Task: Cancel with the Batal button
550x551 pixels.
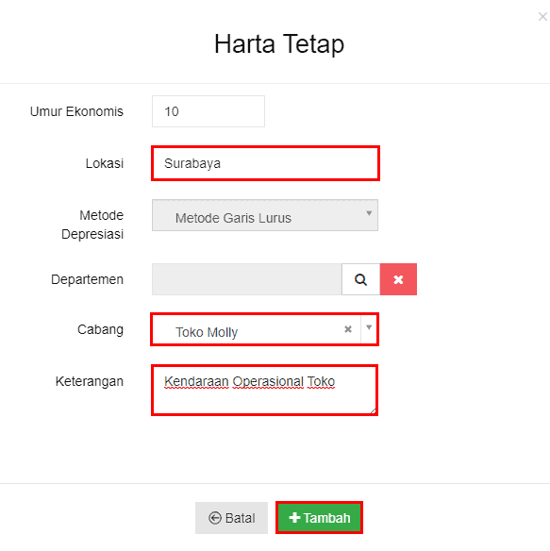Action: click(231, 518)
